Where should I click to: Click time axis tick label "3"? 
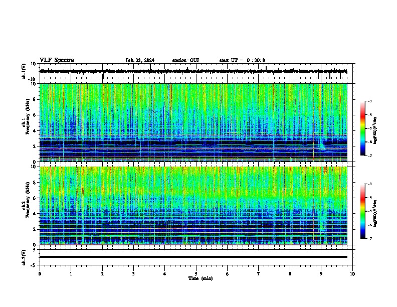pyautogui.click(x=133, y=274)
